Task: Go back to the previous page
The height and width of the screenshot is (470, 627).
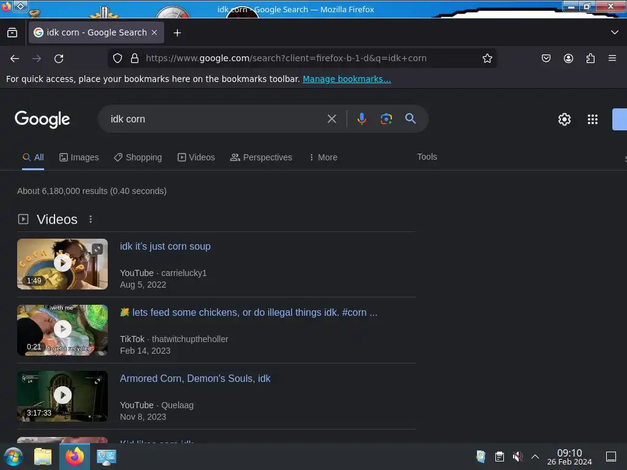Action: point(15,58)
